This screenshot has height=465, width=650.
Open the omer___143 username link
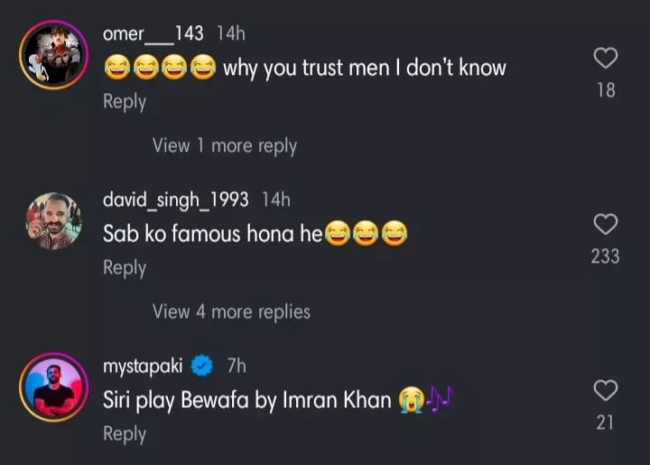click(x=153, y=33)
